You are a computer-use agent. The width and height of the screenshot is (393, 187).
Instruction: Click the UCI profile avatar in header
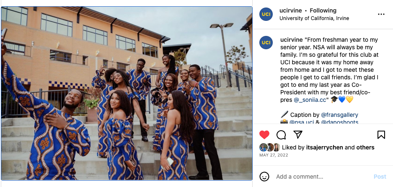[266, 14]
